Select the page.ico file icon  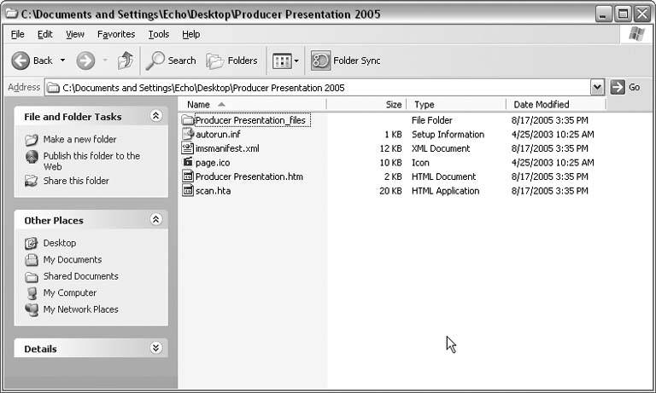[188, 162]
